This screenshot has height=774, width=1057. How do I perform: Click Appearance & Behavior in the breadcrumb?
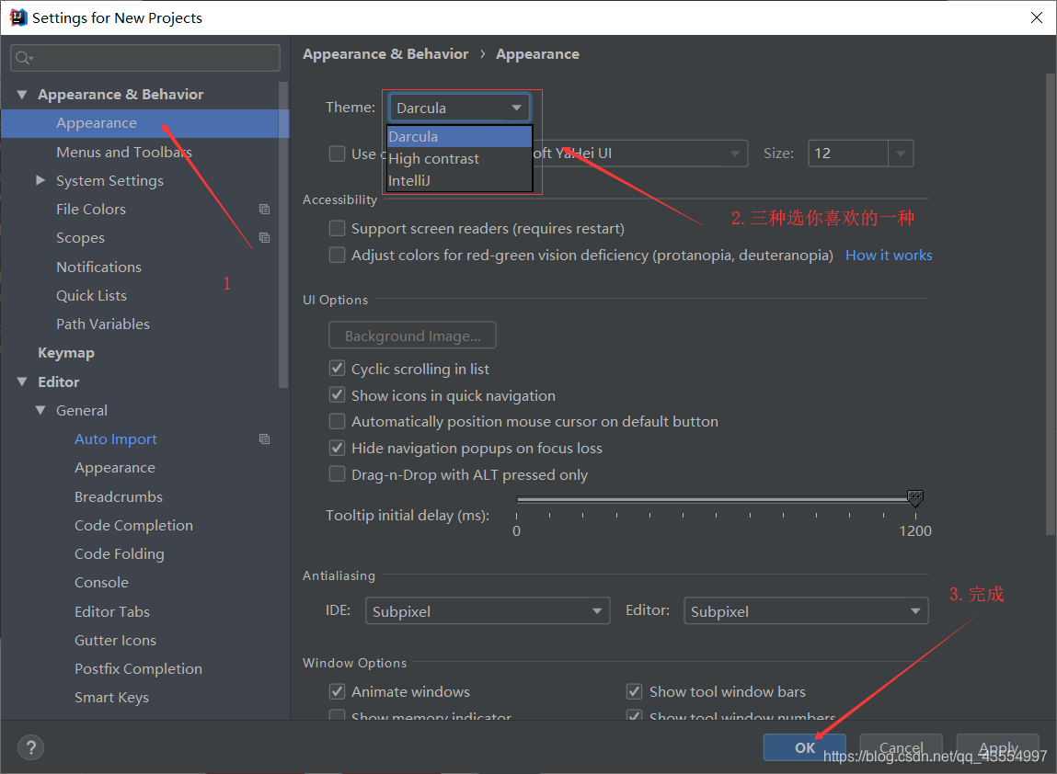click(385, 54)
